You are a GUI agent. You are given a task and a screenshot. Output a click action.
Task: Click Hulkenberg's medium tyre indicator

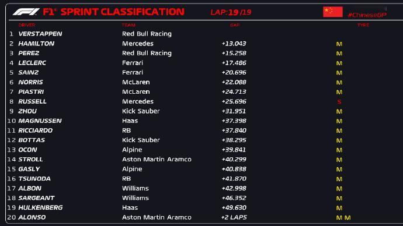(339, 208)
